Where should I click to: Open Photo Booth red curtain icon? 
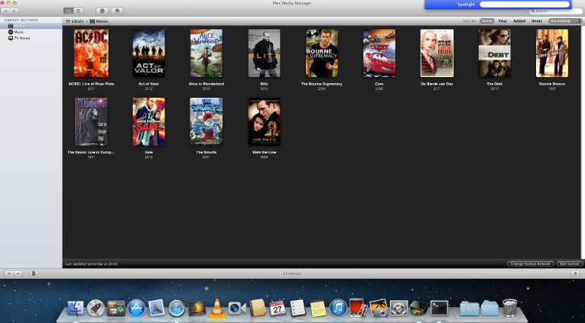[357, 308]
